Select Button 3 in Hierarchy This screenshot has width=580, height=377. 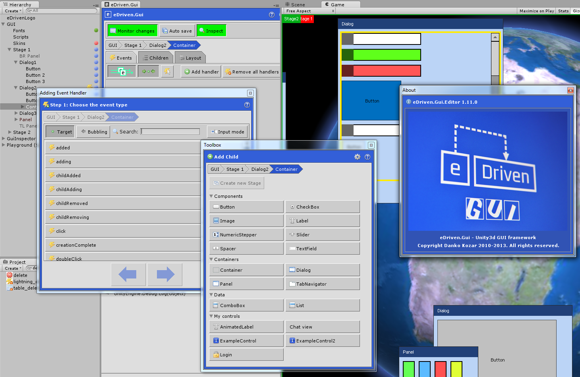(35, 81)
